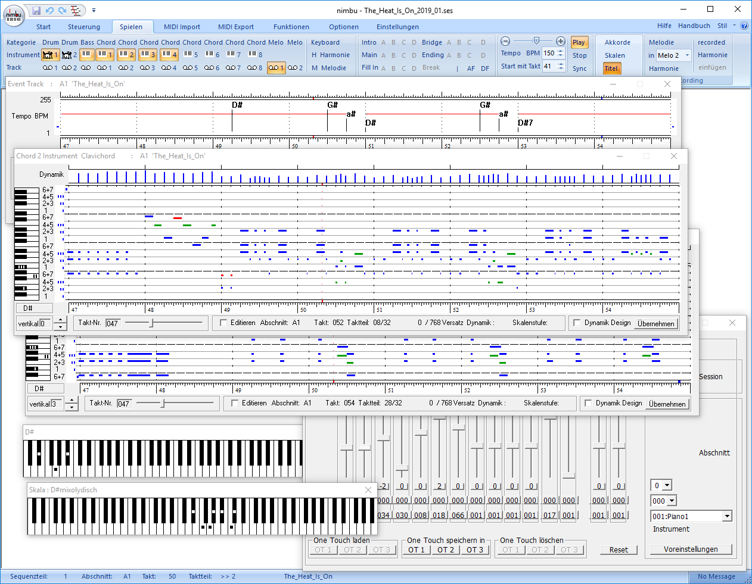This screenshot has width=752, height=584.
Task: Switch to the MIDI Export tab
Action: [x=236, y=27]
